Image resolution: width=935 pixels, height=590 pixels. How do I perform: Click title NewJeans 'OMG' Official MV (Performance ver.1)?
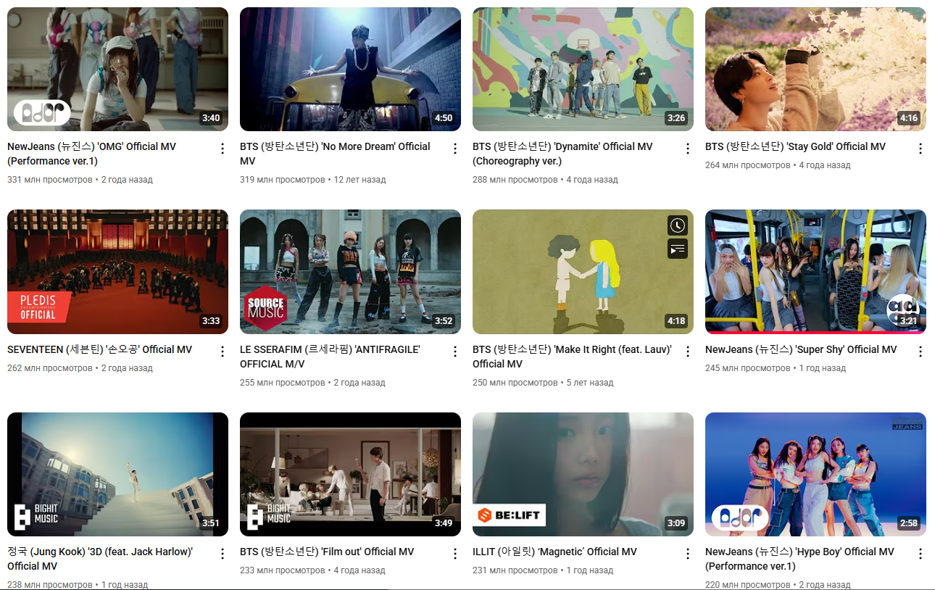coord(92,154)
